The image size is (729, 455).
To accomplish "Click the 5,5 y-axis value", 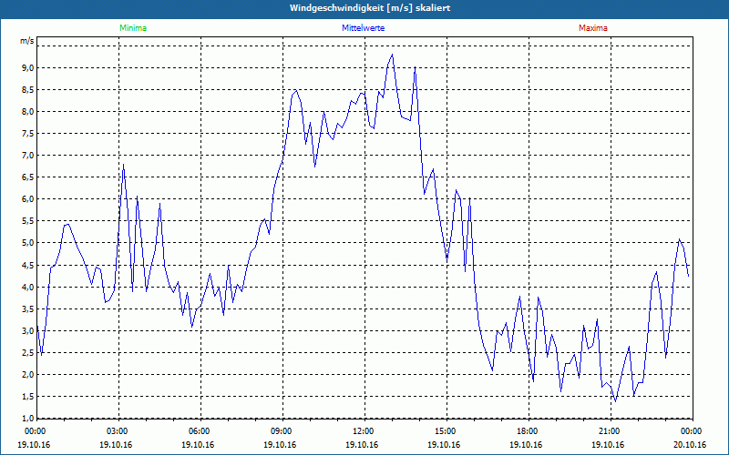I will pos(28,221).
